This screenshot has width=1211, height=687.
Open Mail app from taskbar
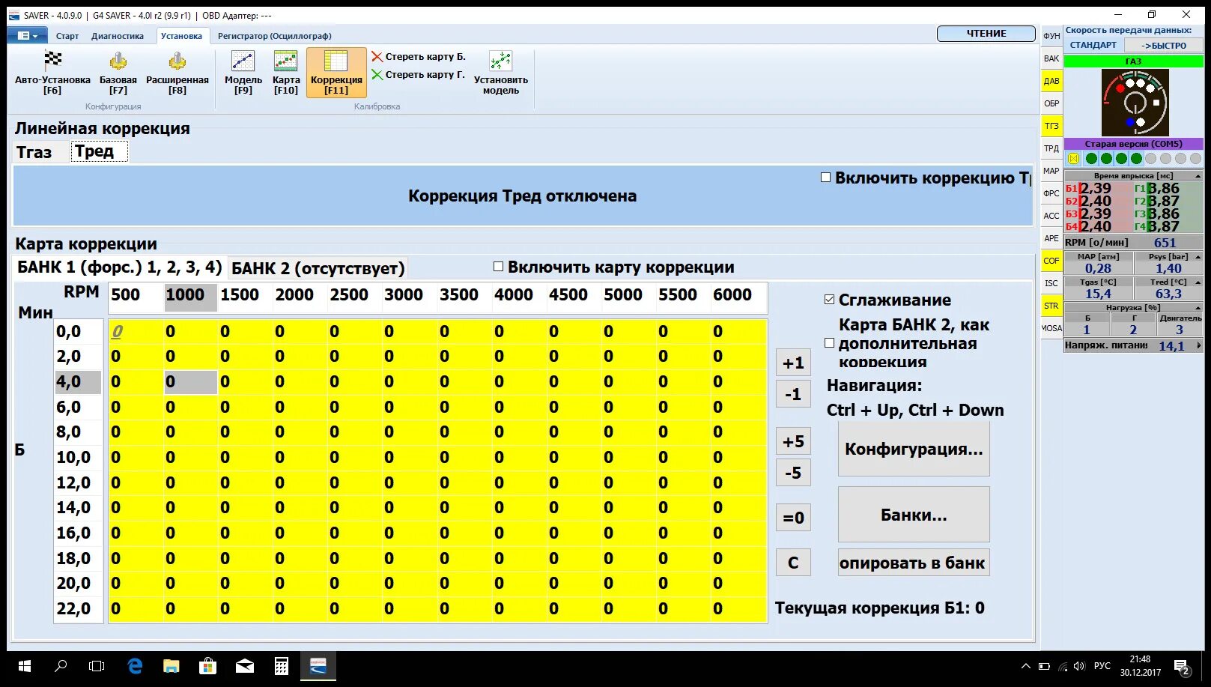(245, 666)
